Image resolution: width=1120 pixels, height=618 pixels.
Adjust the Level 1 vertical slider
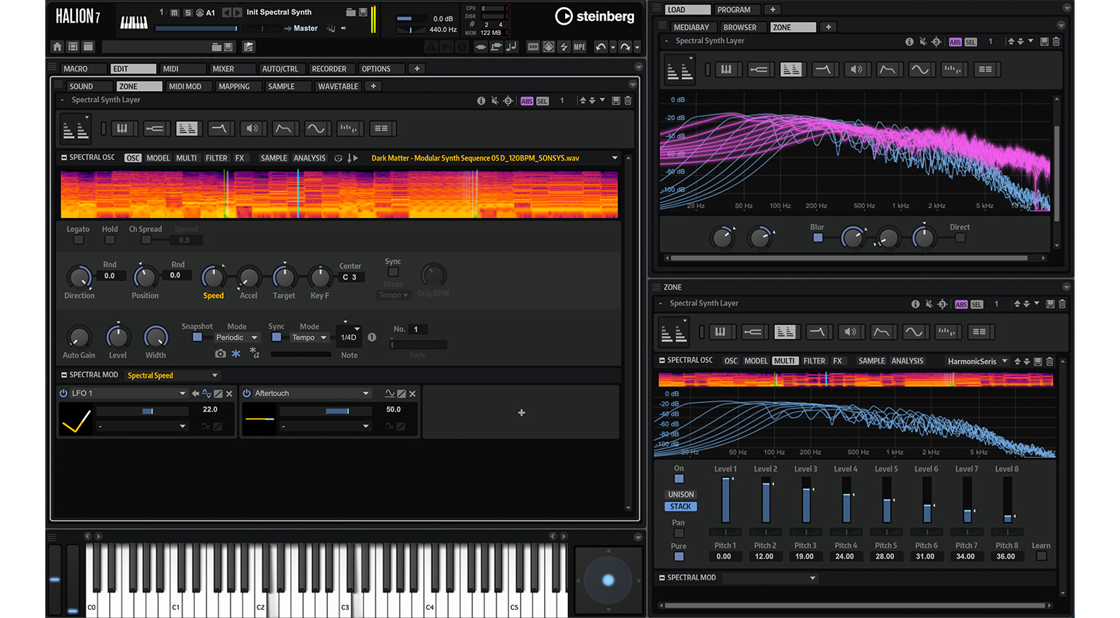click(x=726, y=499)
